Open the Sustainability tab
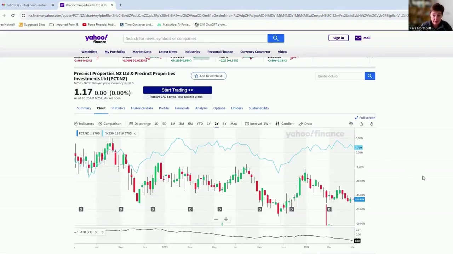This screenshot has width=453, height=254. [259, 108]
